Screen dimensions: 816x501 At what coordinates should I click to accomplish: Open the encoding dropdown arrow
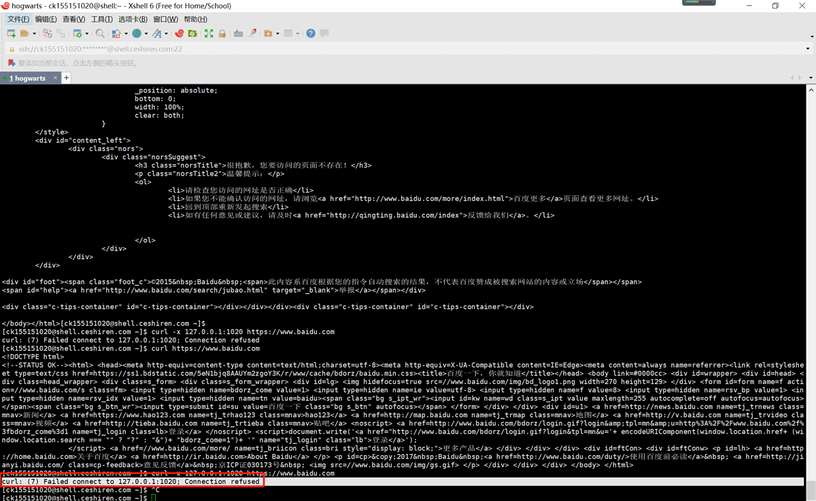pos(145,33)
